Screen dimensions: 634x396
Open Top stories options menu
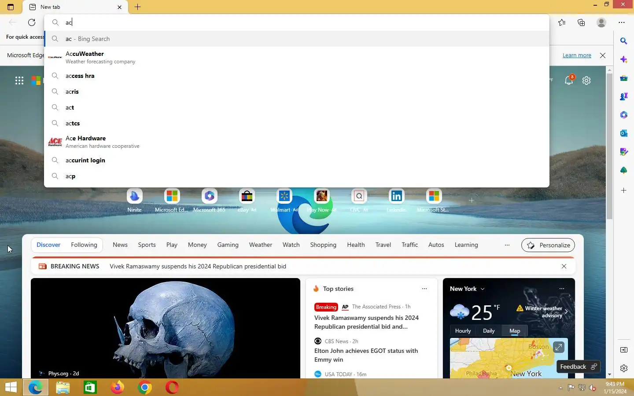click(x=424, y=289)
